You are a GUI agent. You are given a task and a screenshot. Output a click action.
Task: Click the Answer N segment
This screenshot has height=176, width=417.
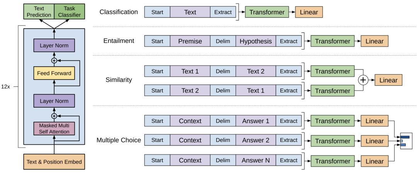[x=256, y=160]
